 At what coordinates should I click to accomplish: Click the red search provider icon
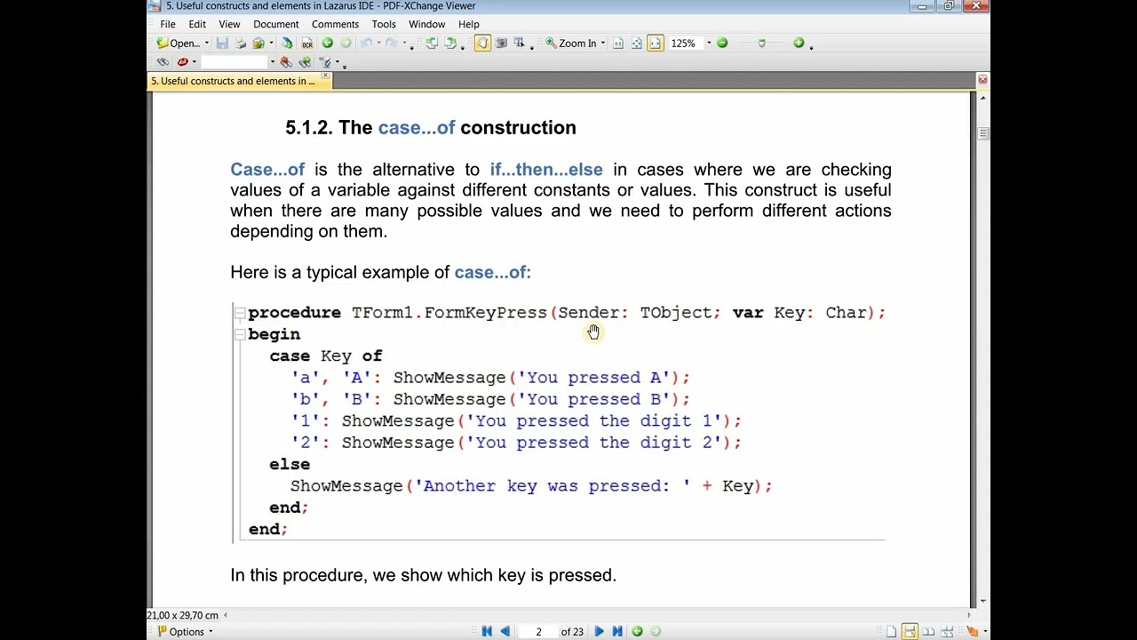[182, 62]
